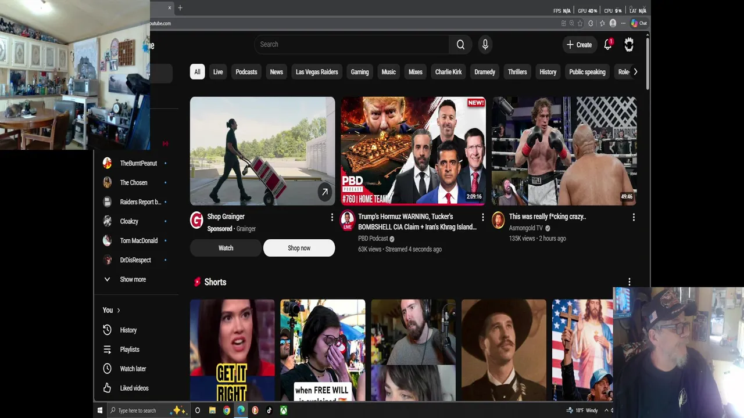
Task: Open the PBD Podcast Home Team thumbnail
Action: pos(413,151)
